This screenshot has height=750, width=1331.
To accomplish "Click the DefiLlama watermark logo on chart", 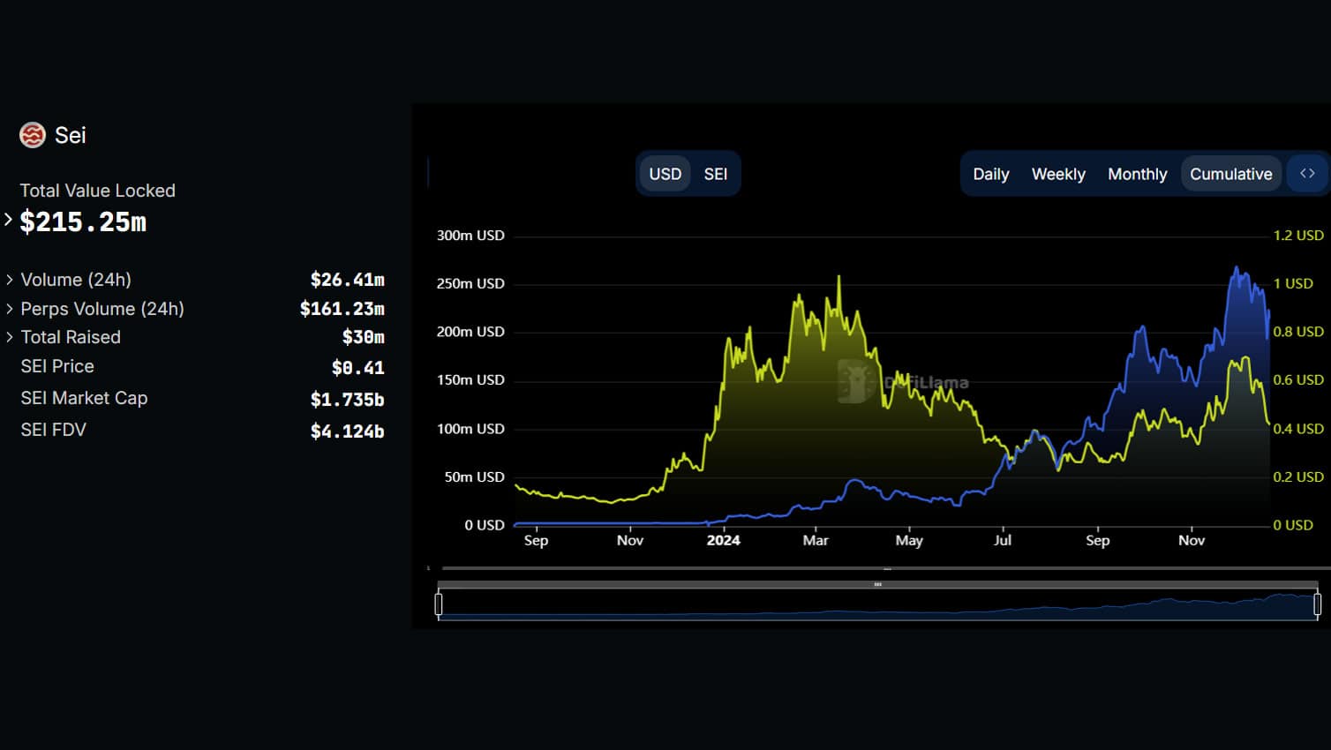I will click(x=855, y=381).
